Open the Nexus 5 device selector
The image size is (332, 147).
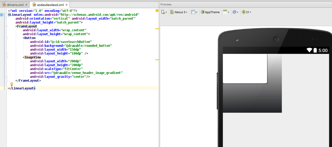pos(179,12)
